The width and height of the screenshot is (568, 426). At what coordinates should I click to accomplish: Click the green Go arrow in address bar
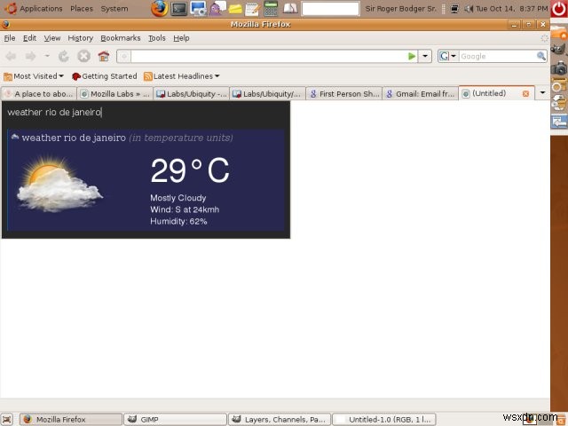pos(412,56)
